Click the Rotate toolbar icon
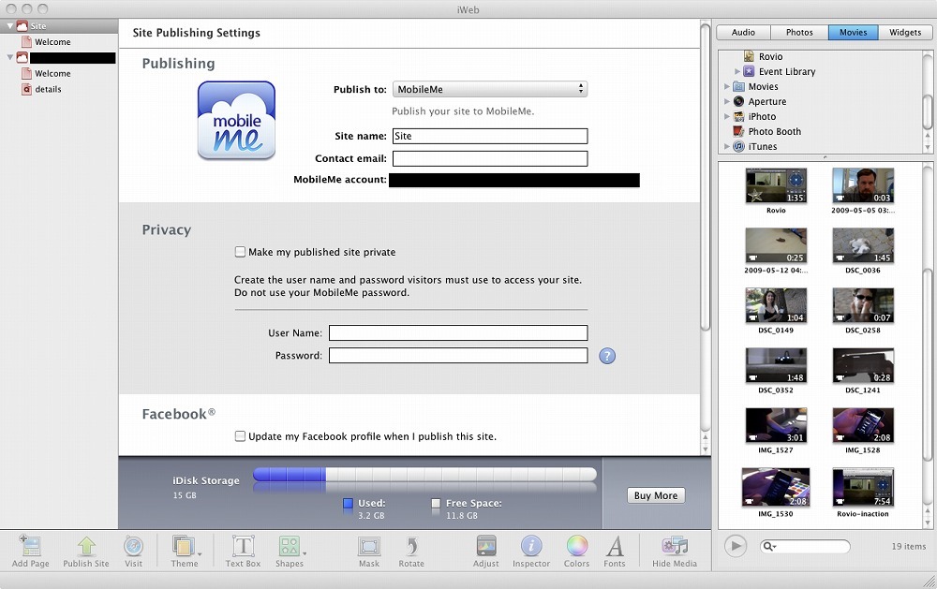The height and width of the screenshot is (589, 937). 411,545
